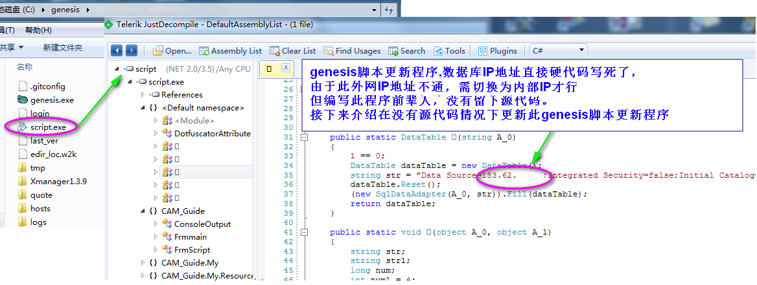757x285 pixels.
Task: Clear the assembly list with Clear List
Action: (292, 50)
